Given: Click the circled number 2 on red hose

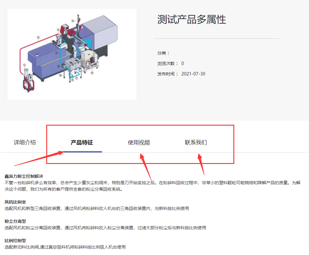Looking at the screenshot, I should pyautogui.click(x=38, y=37).
